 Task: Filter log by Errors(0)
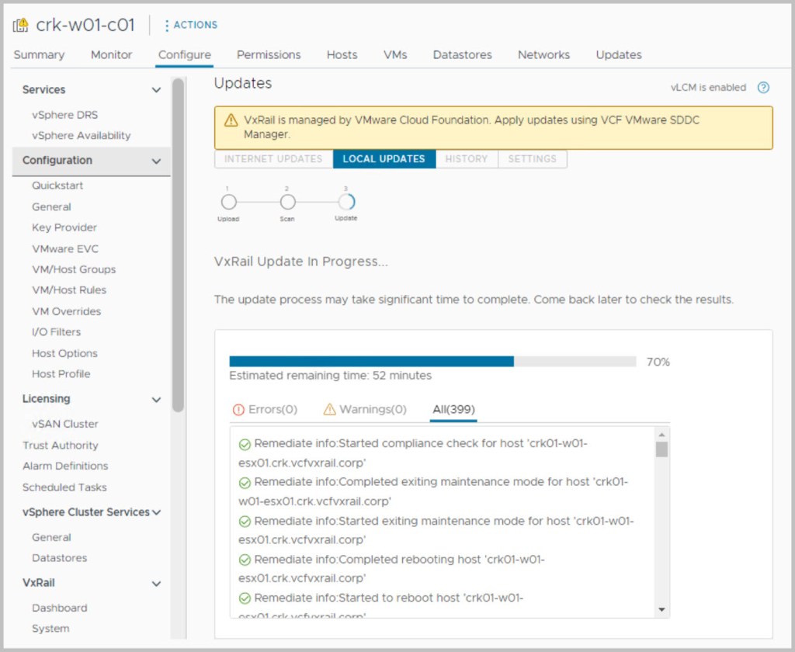[x=265, y=409]
